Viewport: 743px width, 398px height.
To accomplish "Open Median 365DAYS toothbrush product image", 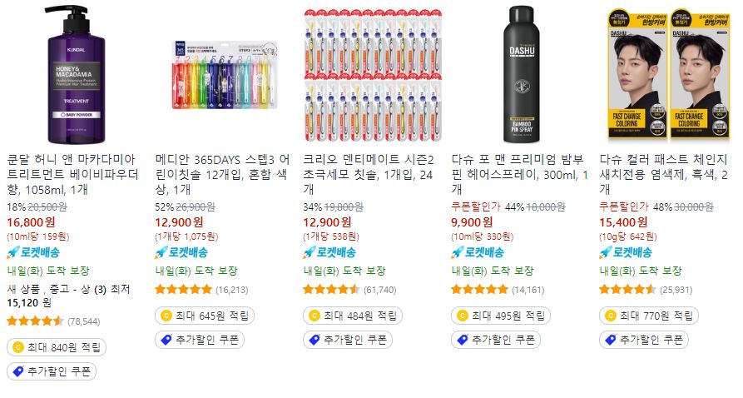I will pos(225,74).
